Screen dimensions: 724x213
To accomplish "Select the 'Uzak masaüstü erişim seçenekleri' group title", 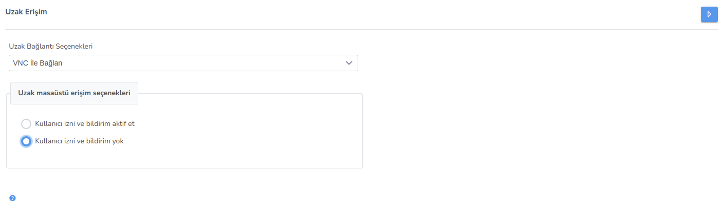I will pyautogui.click(x=74, y=93).
